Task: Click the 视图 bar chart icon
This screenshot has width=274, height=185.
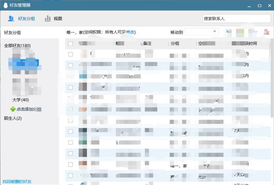Action: [x=47, y=19]
